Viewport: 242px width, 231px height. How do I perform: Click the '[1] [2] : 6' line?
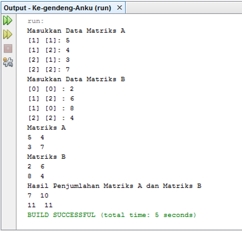[51, 99]
